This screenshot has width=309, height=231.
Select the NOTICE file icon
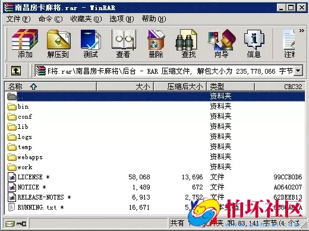(x=12, y=187)
